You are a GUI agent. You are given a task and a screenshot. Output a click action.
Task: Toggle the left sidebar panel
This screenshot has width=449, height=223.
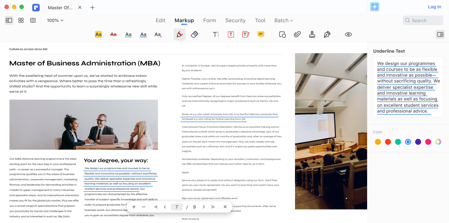tap(9, 20)
